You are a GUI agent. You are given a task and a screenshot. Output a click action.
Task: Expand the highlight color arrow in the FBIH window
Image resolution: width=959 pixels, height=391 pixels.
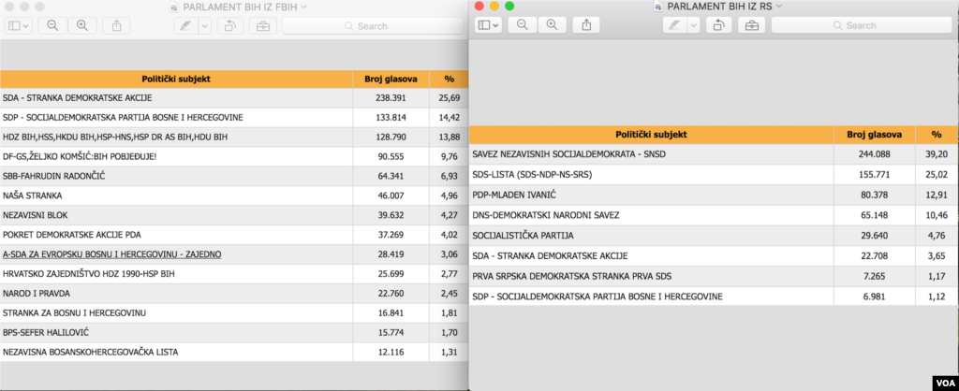point(204,25)
